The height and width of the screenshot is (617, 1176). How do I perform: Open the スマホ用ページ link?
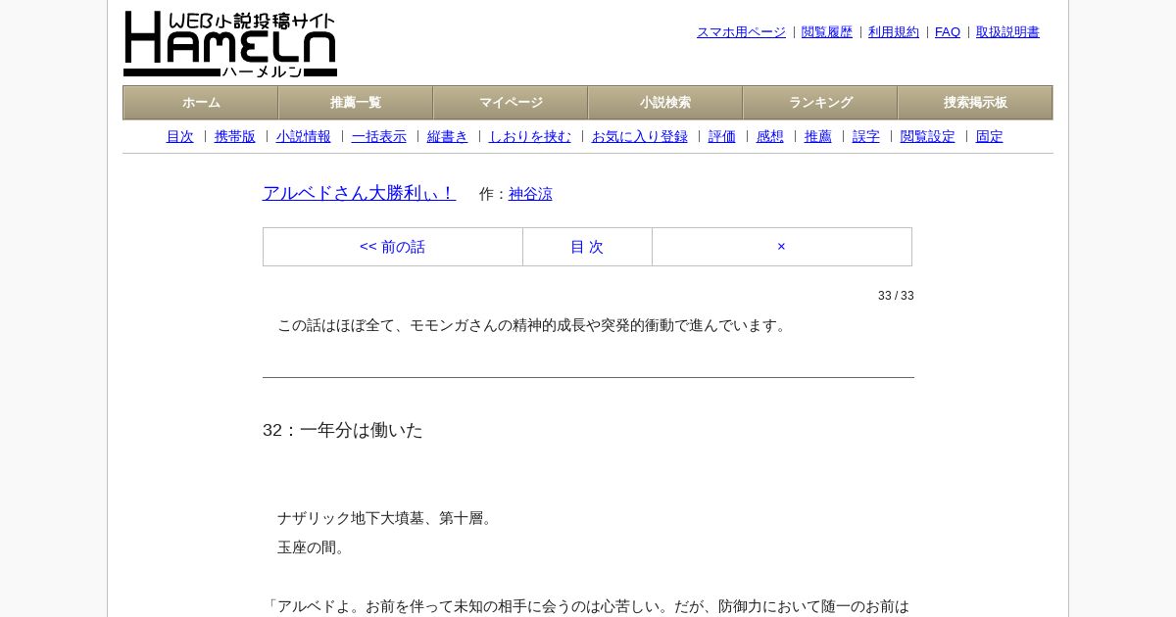tap(741, 32)
